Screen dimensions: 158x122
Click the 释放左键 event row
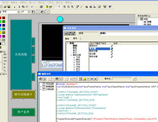(94, 51)
